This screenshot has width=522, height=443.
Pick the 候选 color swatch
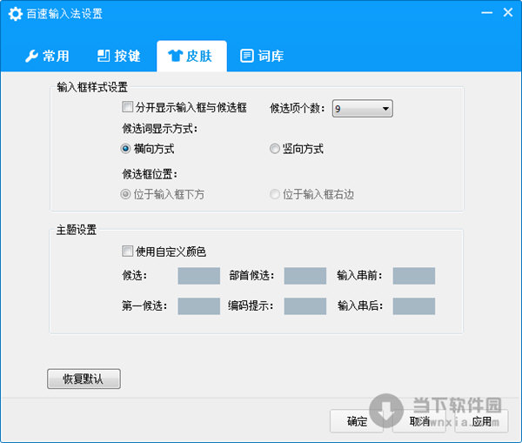tap(198, 276)
